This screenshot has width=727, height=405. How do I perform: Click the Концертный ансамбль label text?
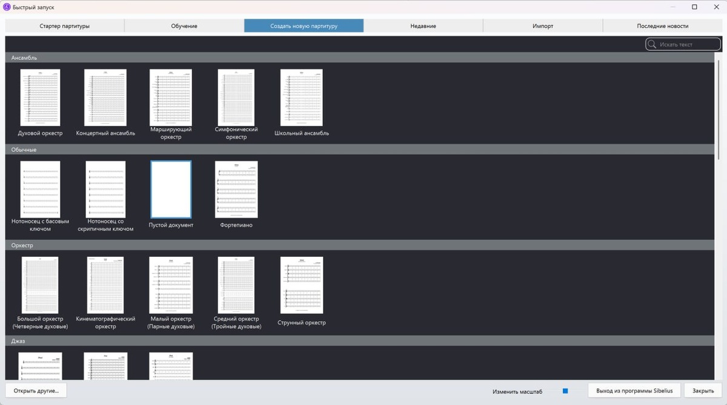pyautogui.click(x=105, y=133)
